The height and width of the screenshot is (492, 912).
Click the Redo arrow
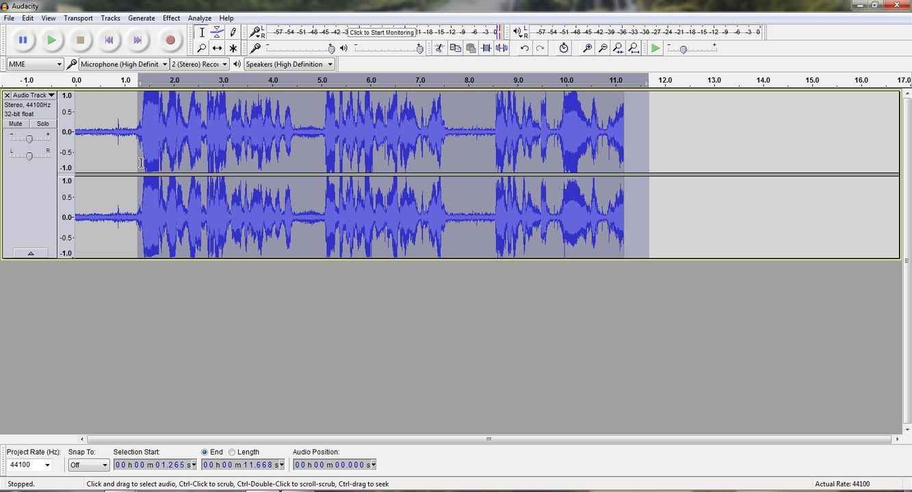coord(540,48)
